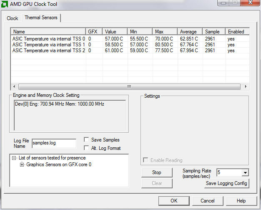261x210 pixels.
Task: Click the disabled Enable Reading checkbox
Action: click(x=146, y=160)
